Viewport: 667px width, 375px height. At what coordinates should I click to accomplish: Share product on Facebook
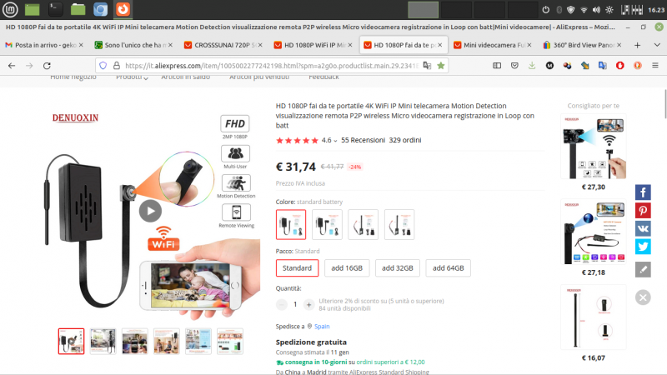[x=643, y=192]
